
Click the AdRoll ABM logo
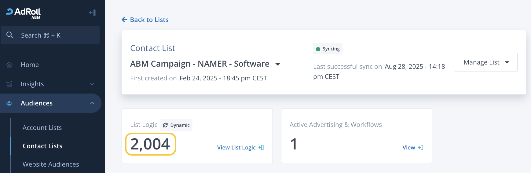pyautogui.click(x=24, y=13)
